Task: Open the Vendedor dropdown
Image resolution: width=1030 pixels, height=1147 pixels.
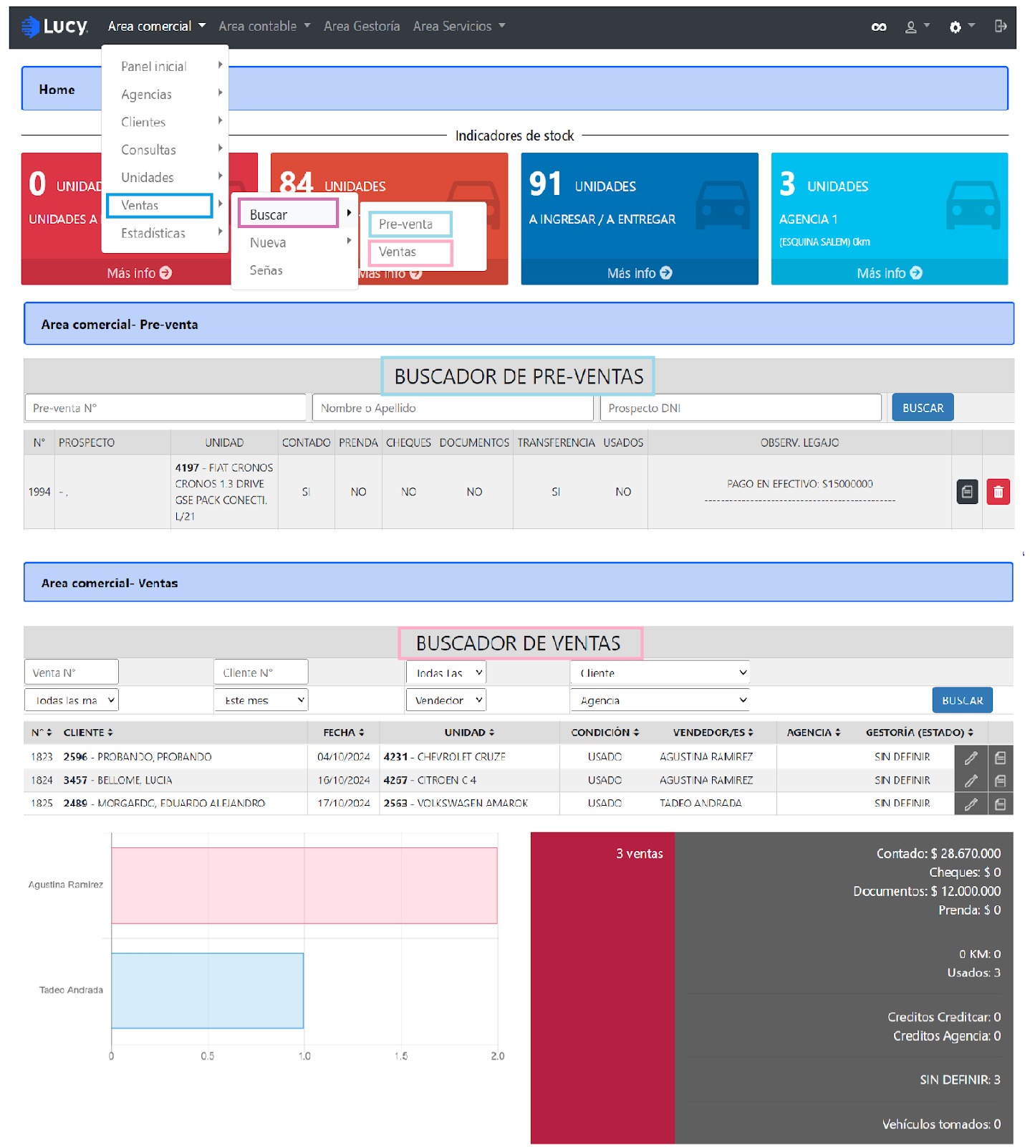Action: (446, 700)
